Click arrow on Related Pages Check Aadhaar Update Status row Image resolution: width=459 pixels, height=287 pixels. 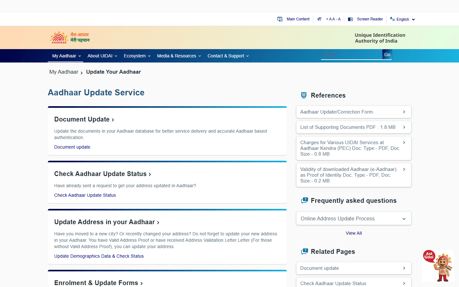click(x=404, y=283)
